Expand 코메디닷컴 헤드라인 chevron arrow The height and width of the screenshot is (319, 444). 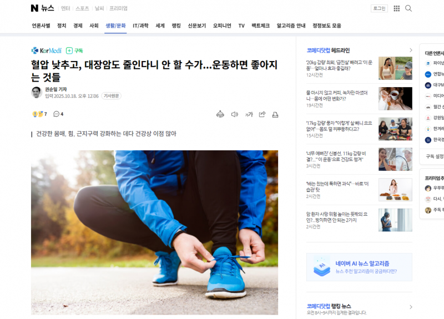click(x=411, y=50)
